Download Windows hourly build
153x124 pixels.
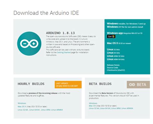click(x=22, y=103)
